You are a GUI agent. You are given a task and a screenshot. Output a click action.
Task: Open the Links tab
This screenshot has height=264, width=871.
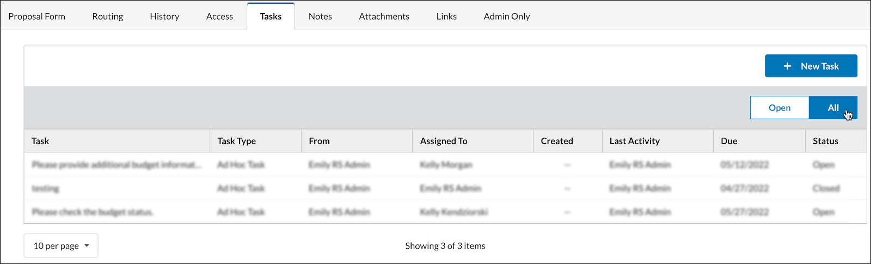pos(446,16)
